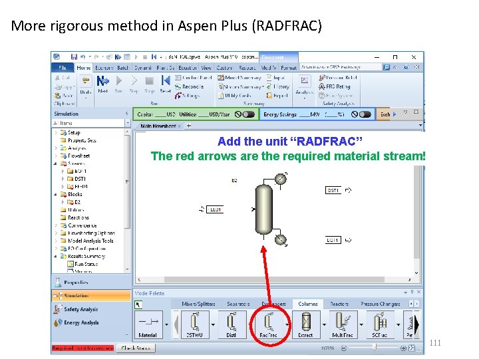Open Pressure Relief safety analysis

[337, 78]
